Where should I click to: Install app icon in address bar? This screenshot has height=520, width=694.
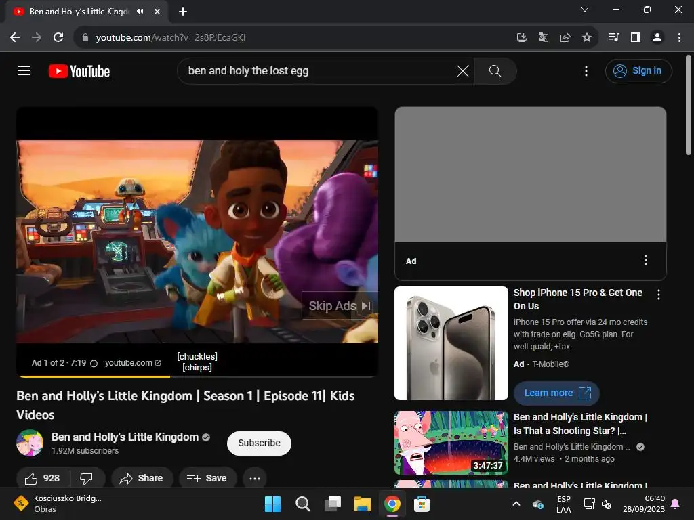[x=521, y=38]
